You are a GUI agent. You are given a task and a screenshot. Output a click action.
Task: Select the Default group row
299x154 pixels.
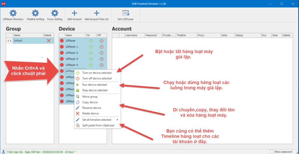[x=30, y=41]
